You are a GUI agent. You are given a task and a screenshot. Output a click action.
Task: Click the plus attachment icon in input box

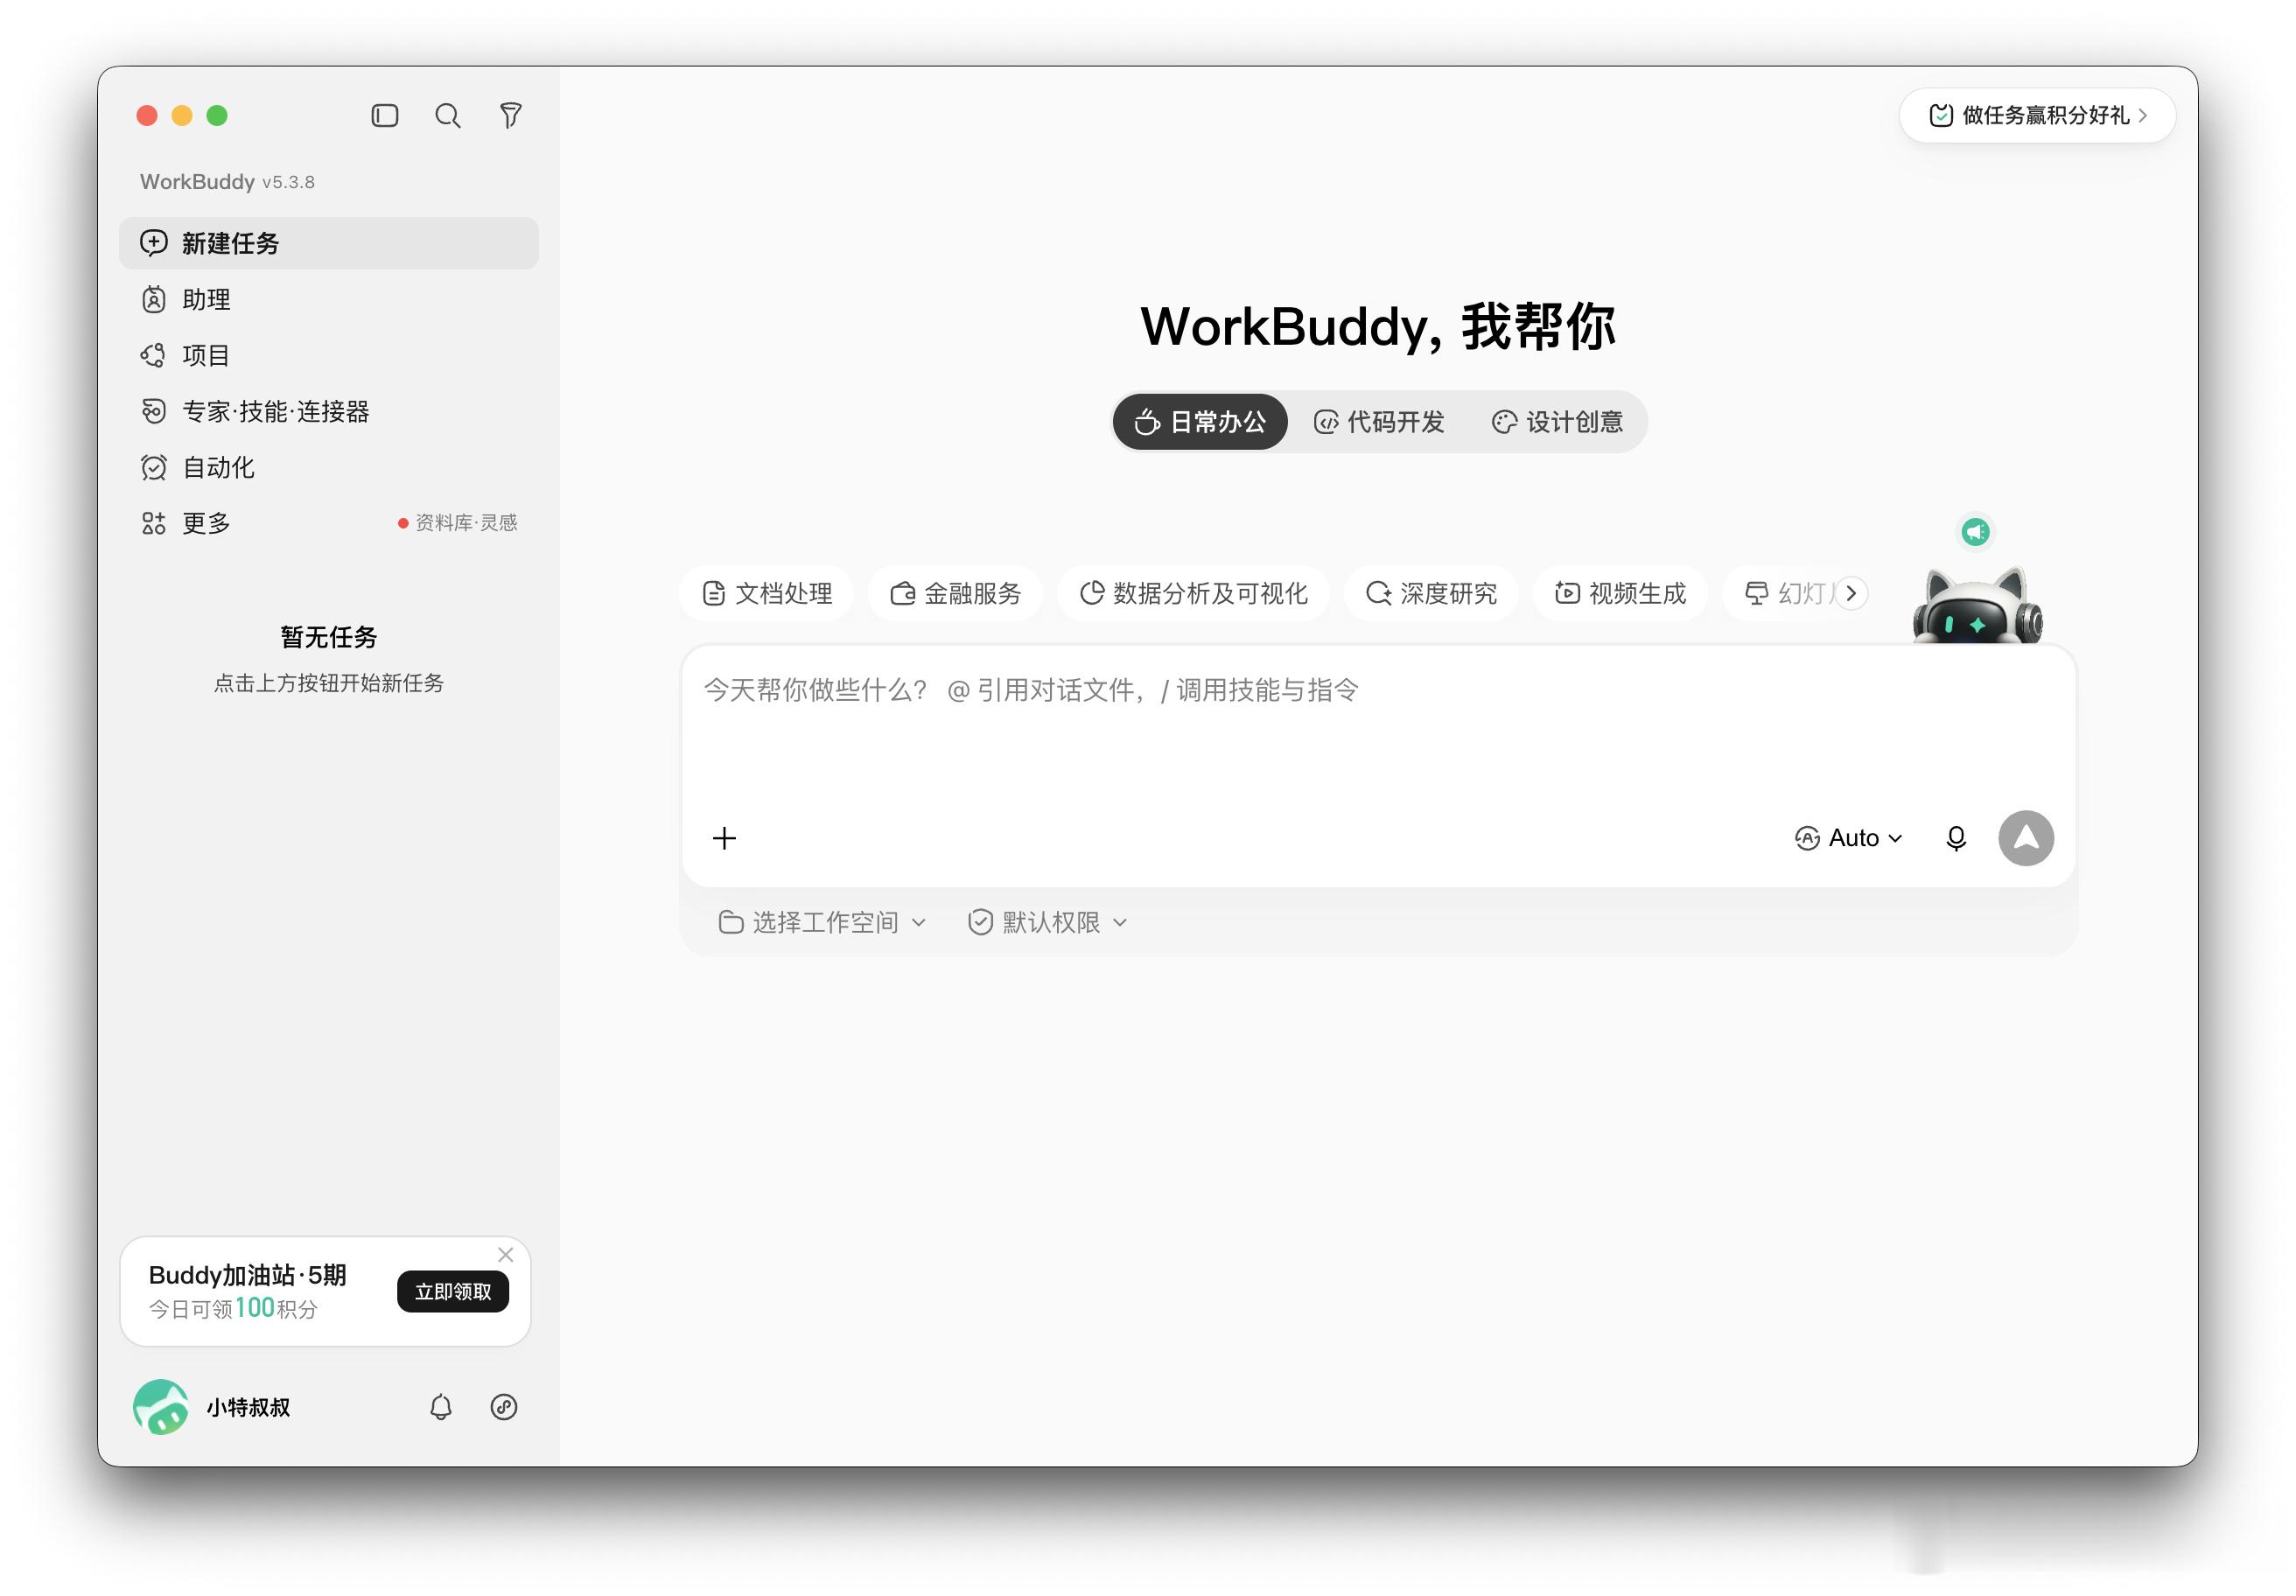[724, 838]
